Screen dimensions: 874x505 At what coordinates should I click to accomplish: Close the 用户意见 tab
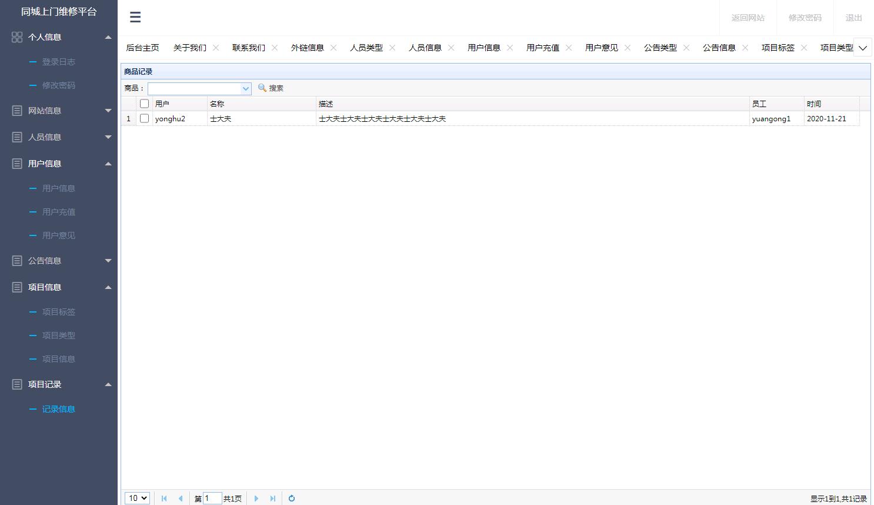[x=628, y=48]
